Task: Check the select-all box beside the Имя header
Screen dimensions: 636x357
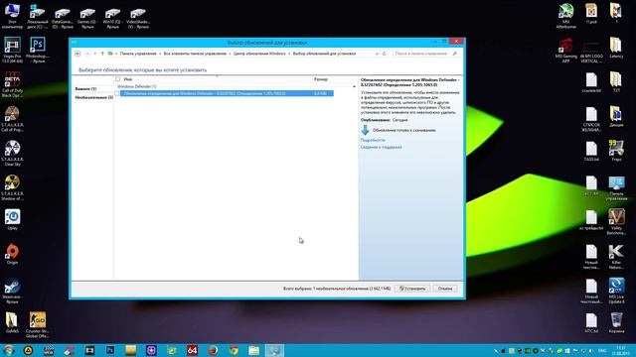Action: coord(117,79)
